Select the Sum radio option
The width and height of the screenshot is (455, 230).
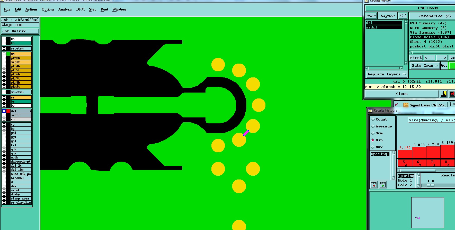(373, 133)
